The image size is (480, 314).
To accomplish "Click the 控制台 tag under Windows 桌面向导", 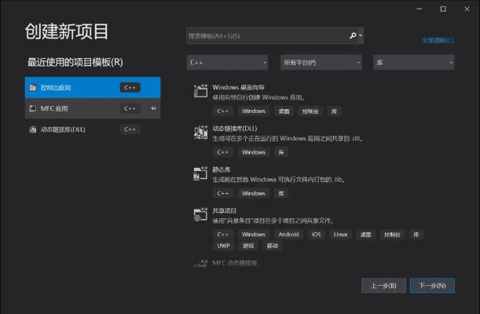I will click(x=310, y=111).
